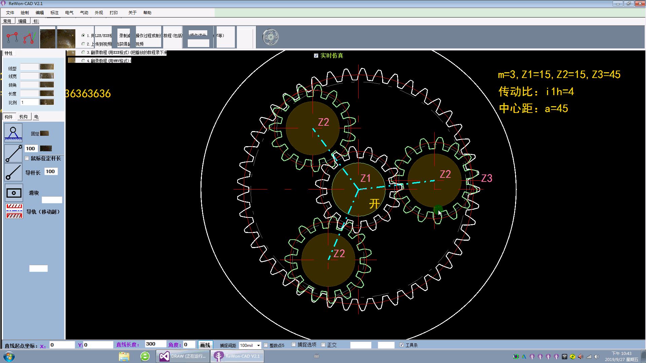Viewport: 646px width, 363px height.
Task: Click the 画线 draw line button
Action: click(205, 345)
